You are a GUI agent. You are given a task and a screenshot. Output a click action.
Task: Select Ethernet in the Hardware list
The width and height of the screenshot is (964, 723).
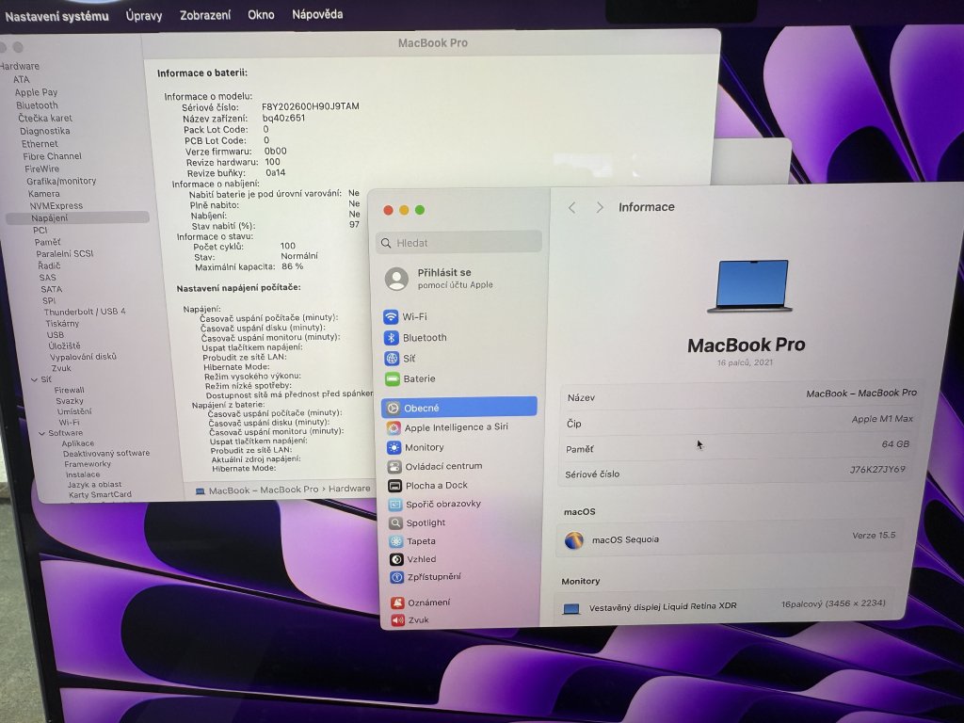40,144
